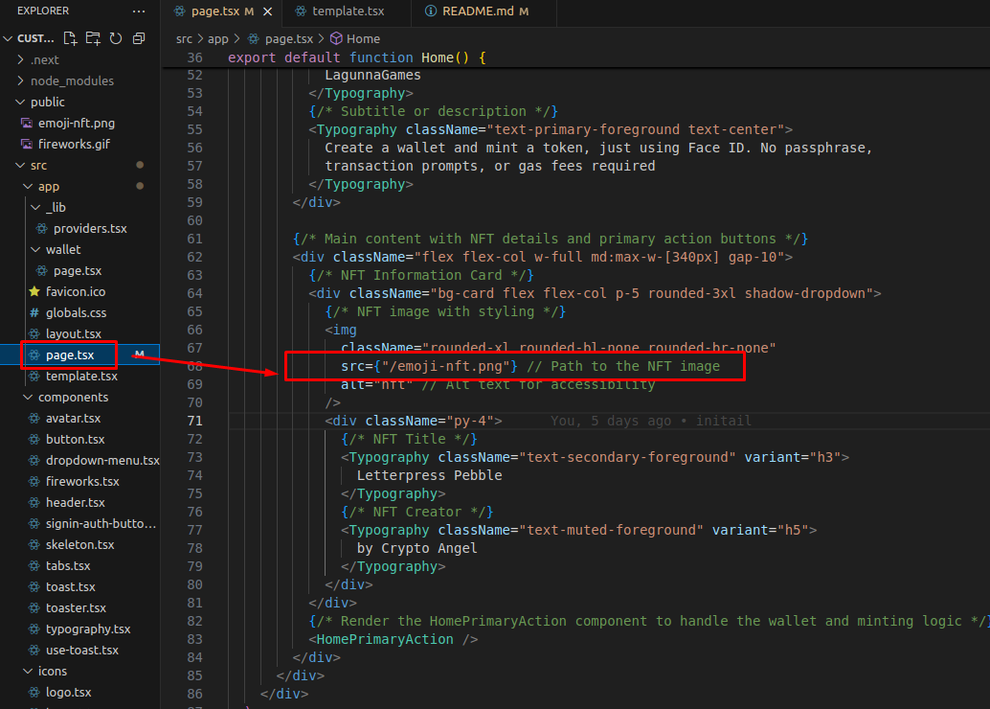Click the 'by Crypto Angel' text in code
Image resolution: width=990 pixels, height=709 pixels.
[416, 548]
